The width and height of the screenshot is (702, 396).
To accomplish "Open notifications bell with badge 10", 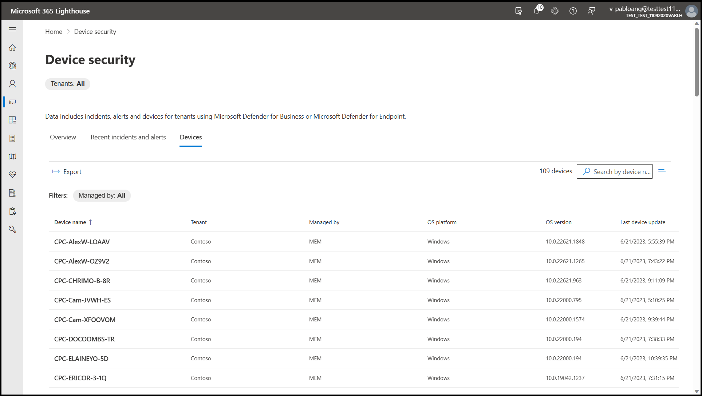I will (537, 11).
